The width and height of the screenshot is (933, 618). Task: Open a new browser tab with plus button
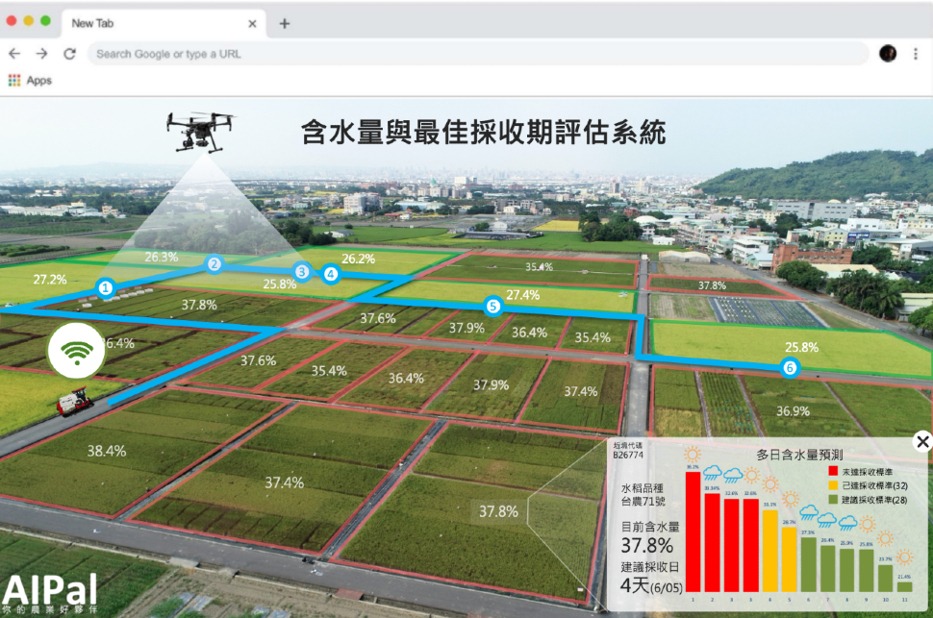pyautogui.click(x=285, y=23)
